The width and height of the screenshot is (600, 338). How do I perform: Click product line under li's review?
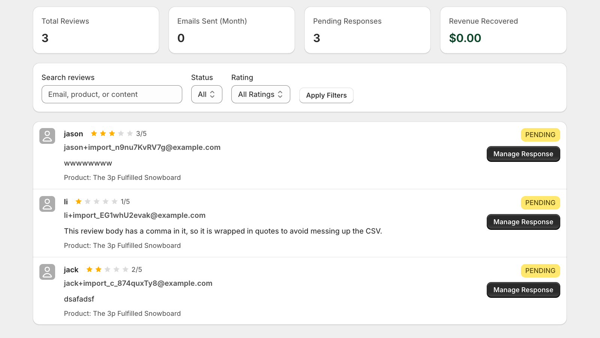click(x=122, y=246)
